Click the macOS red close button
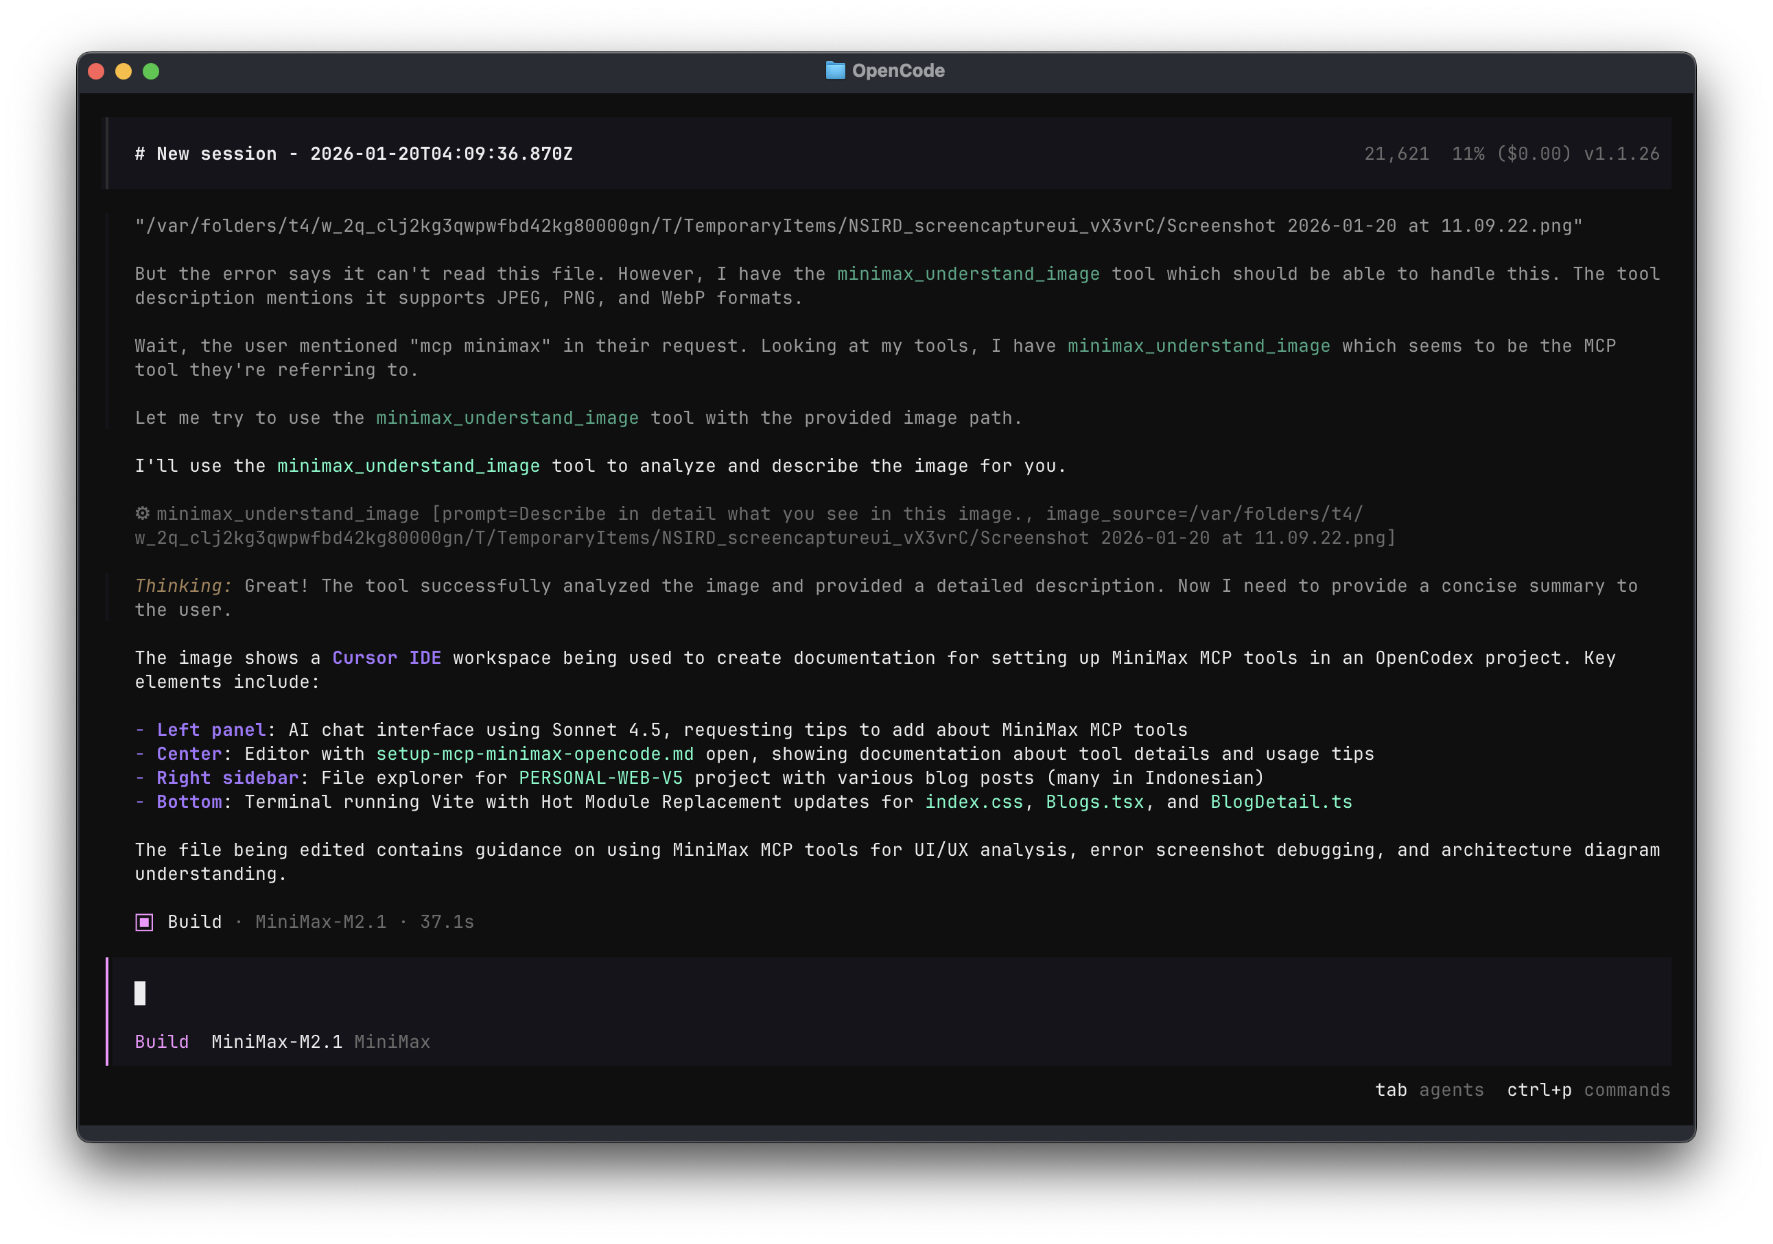 coord(97,71)
